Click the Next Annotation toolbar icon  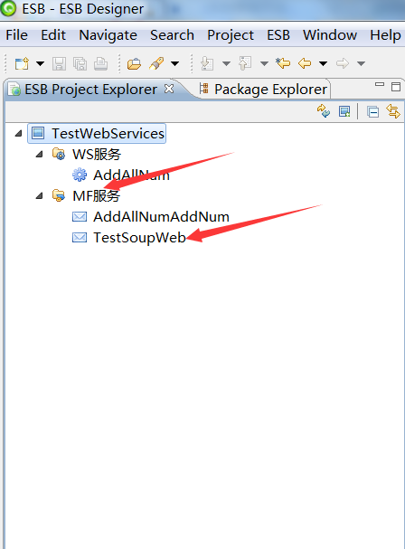tap(207, 63)
